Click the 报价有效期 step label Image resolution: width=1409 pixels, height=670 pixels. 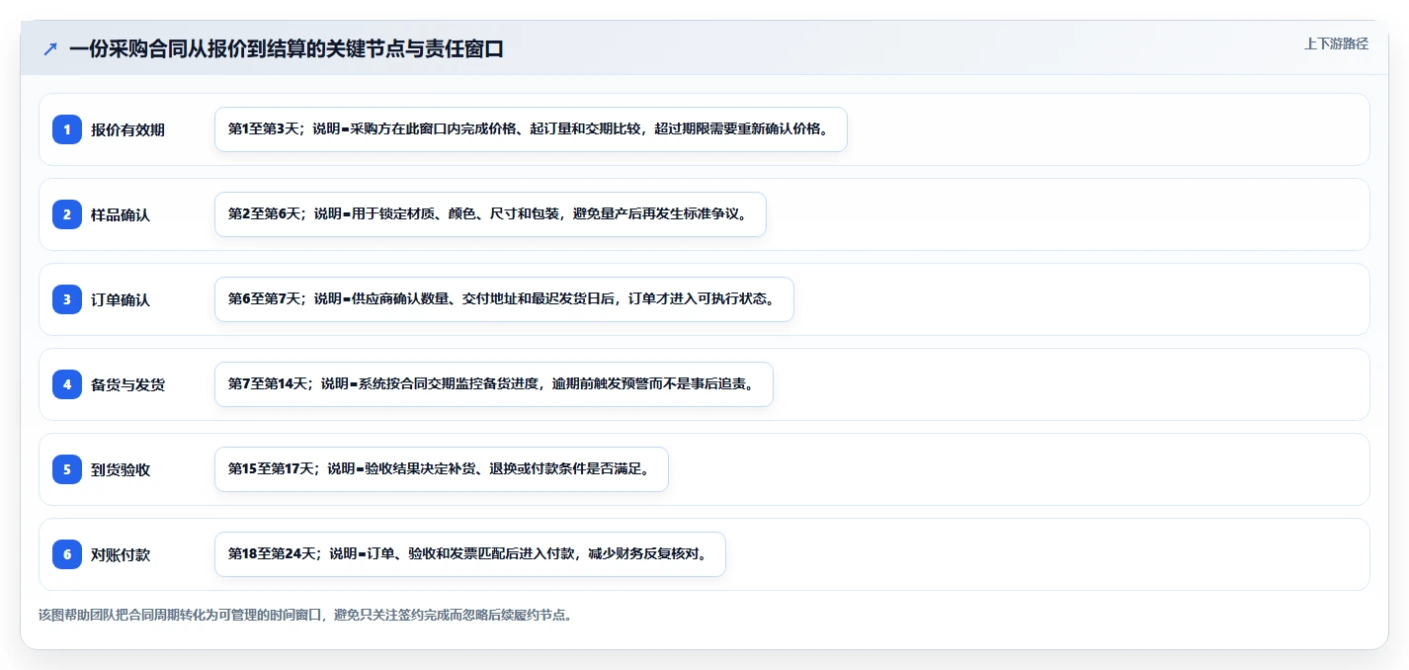[127, 129]
